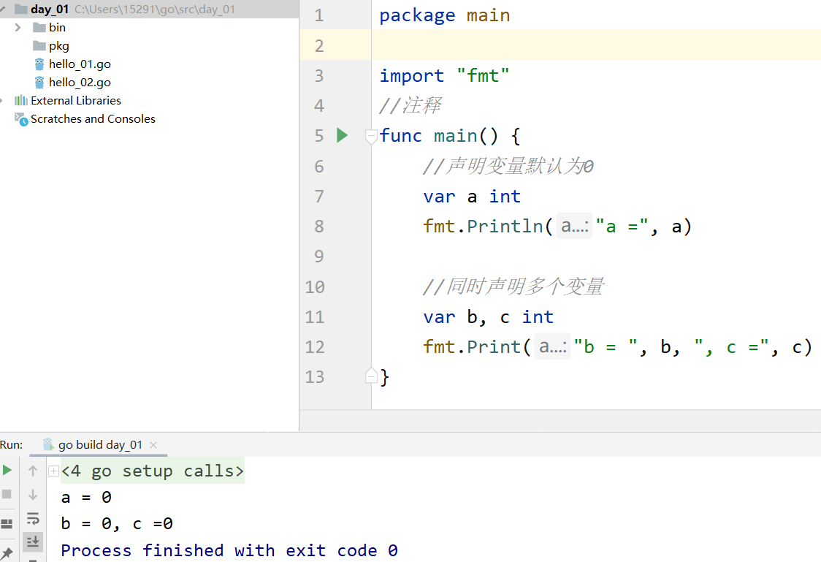The height and width of the screenshot is (562, 821).
Task: Expand the bin folder chevron
Action: click(x=18, y=27)
